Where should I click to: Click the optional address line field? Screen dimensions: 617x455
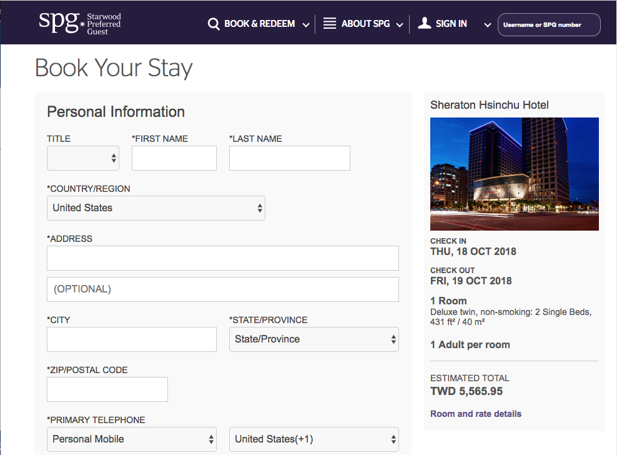tap(223, 289)
